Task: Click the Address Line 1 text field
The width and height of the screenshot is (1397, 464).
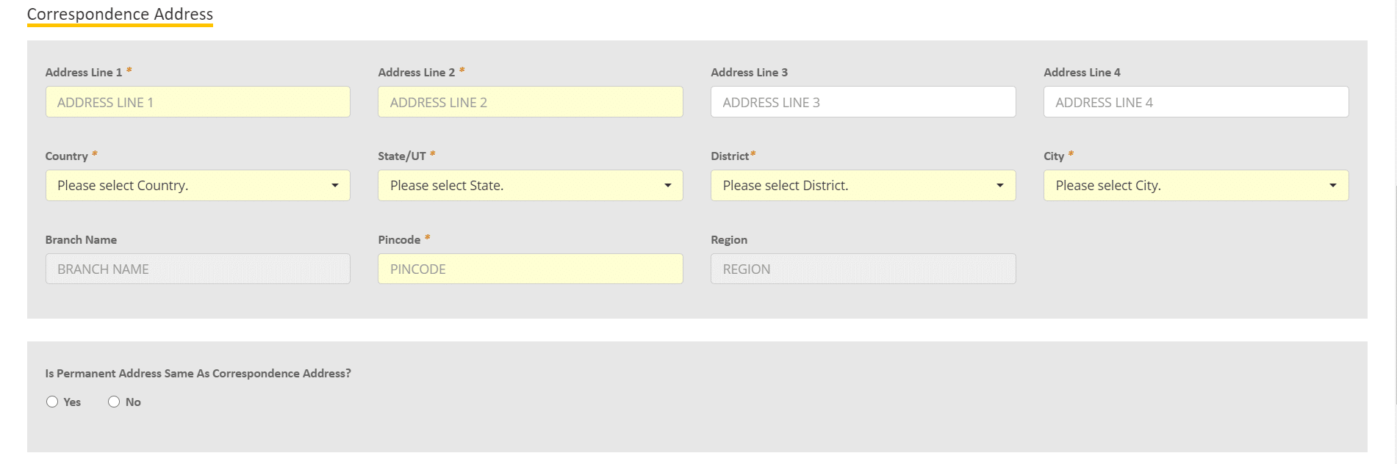Action: pos(198,102)
